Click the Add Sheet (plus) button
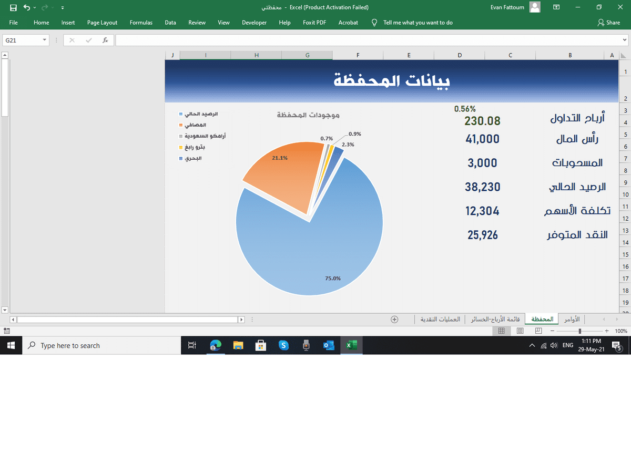The image size is (631, 463). tap(394, 319)
